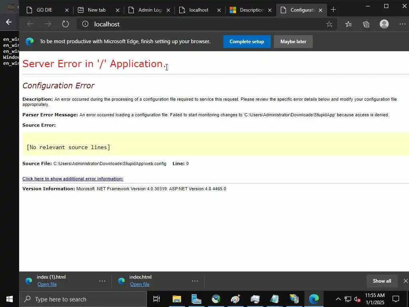Open the Favorites list icon
The image size is (409, 307).
pos(348,24)
